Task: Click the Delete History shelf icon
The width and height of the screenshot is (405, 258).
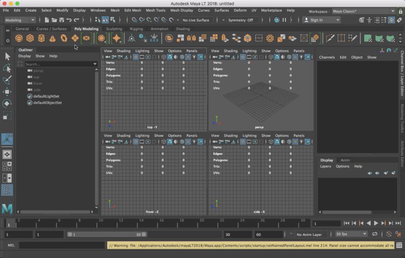Action: pyautogui.click(x=143, y=38)
